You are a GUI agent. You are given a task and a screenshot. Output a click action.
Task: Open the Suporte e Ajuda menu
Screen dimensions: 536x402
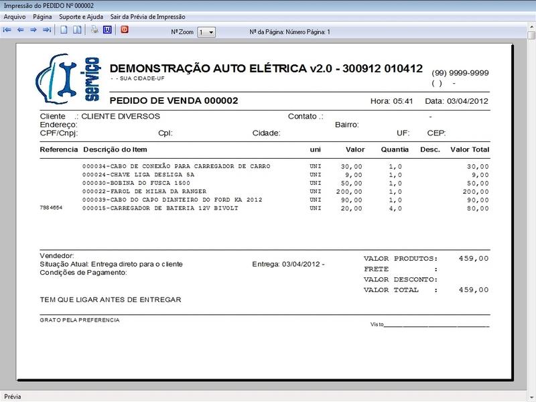click(x=81, y=17)
